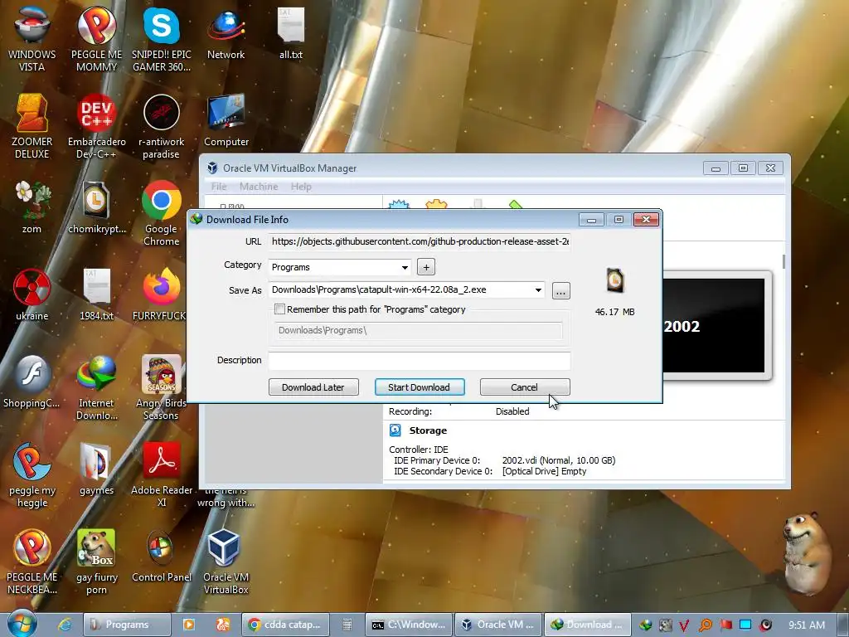
Task: Click the Download taskbar button
Action: click(x=587, y=625)
